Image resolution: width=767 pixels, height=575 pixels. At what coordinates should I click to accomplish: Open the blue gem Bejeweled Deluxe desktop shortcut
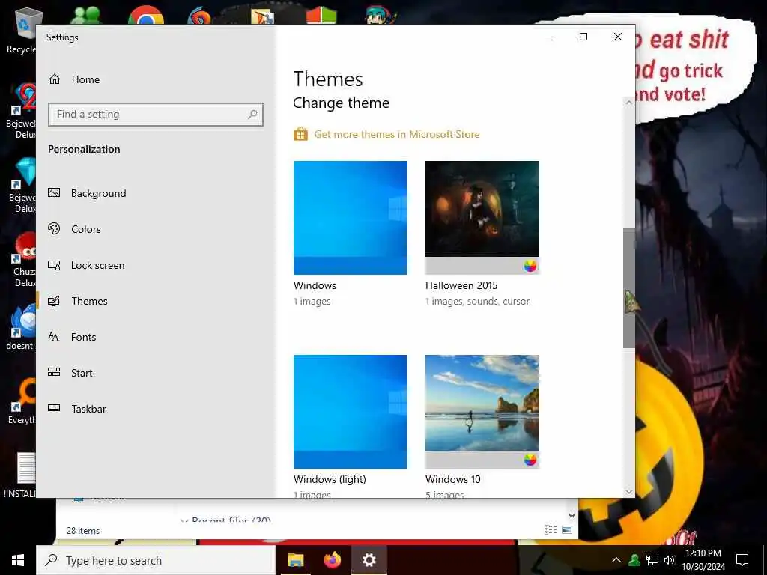click(22, 185)
